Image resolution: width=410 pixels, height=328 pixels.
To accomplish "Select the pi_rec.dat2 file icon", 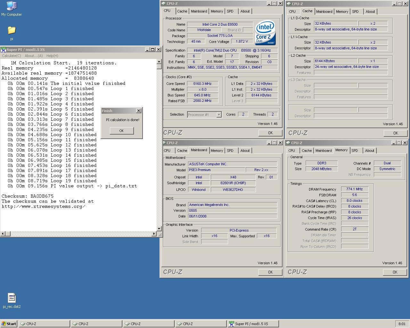I will point(12,301).
